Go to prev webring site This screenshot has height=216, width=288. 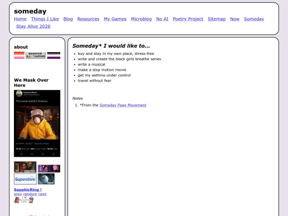pos(18,194)
